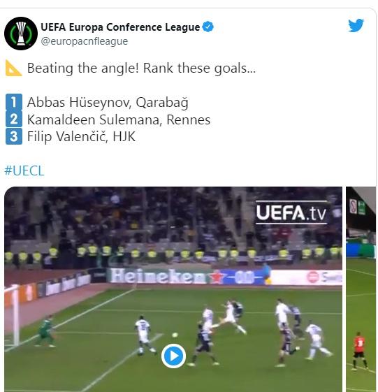Click the Abbas Hüseynov, Qarabağ line

108,102
